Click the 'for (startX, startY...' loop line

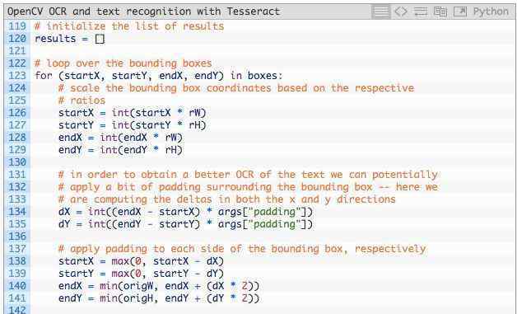pyautogui.click(x=159, y=76)
